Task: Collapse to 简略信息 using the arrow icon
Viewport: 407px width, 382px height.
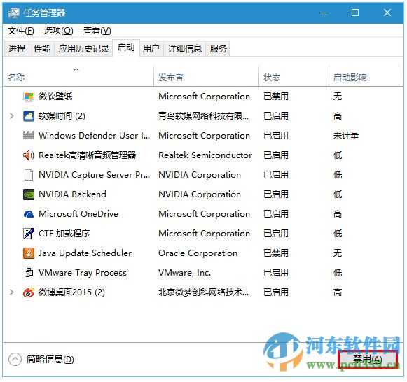Action: pyautogui.click(x=15, y=360)
